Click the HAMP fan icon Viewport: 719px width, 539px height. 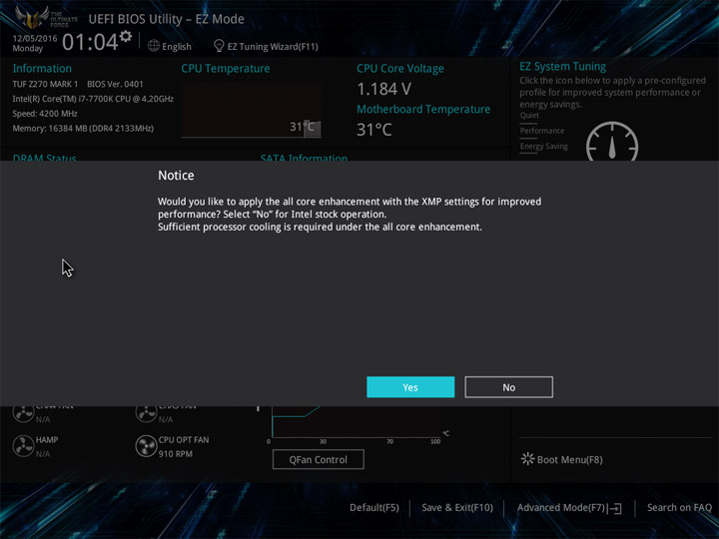click(x=23, y=446)
